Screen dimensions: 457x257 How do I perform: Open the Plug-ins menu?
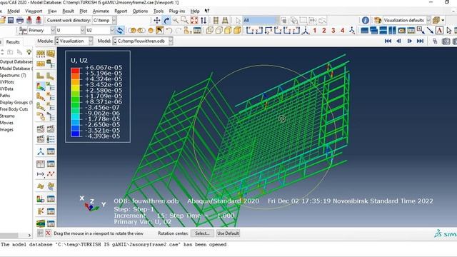[x=176, y=11]
